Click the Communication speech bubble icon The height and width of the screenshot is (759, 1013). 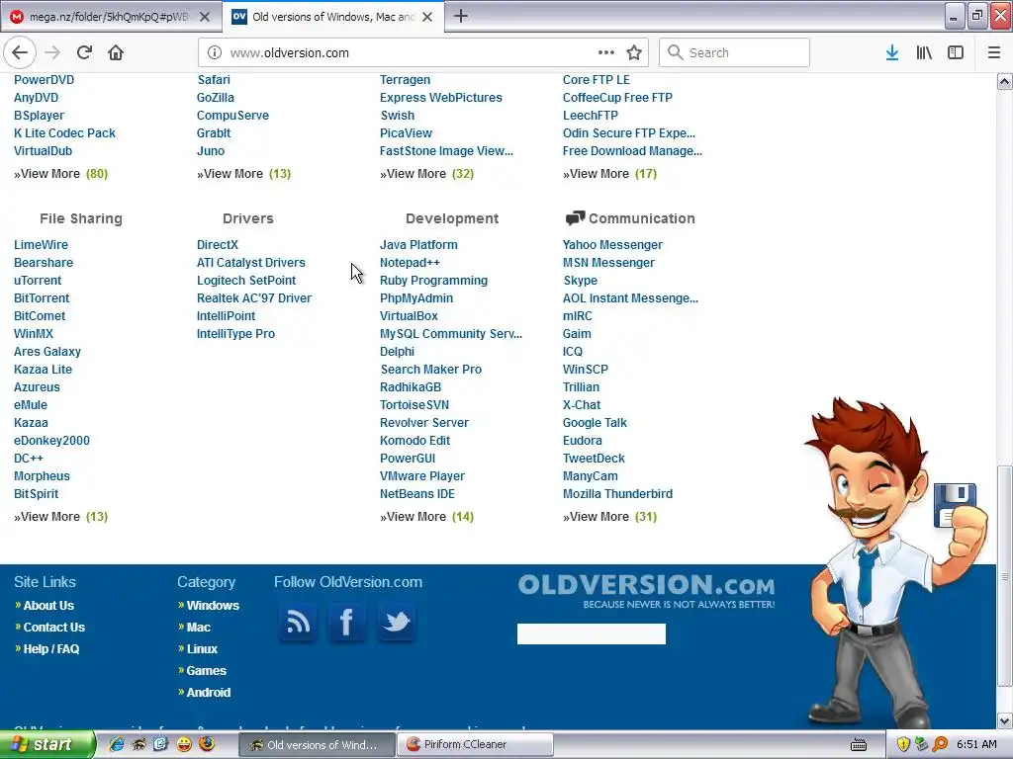(x=575, y=218)
